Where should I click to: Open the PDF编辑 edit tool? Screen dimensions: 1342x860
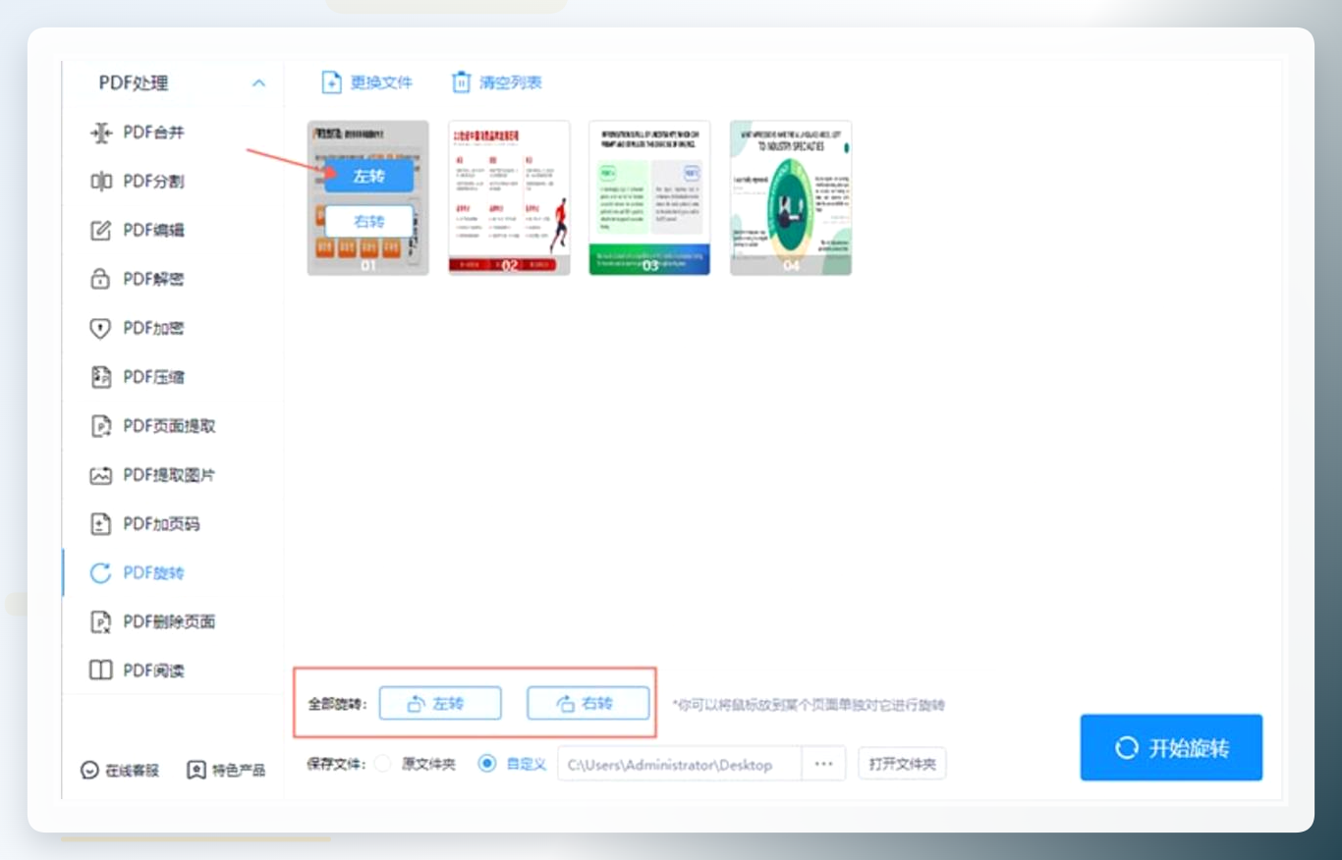coord(138,231)
